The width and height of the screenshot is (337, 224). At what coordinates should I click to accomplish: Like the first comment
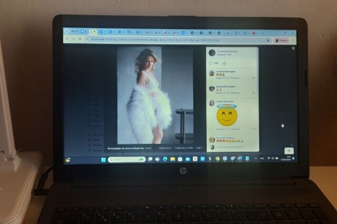click(x=254, y=78)
